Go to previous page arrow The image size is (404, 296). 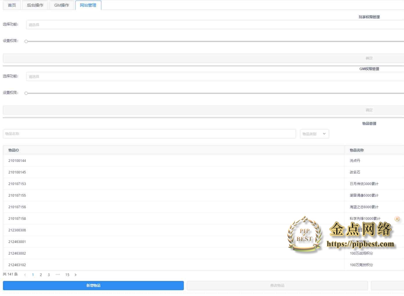(25, 275)
